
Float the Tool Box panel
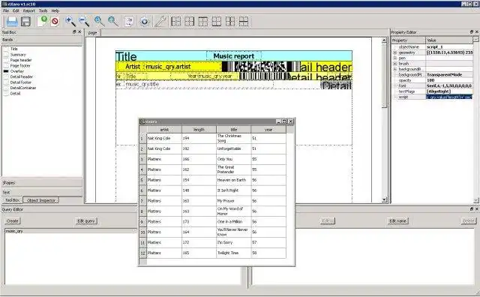pyautogui.click(x=74, y=31)
